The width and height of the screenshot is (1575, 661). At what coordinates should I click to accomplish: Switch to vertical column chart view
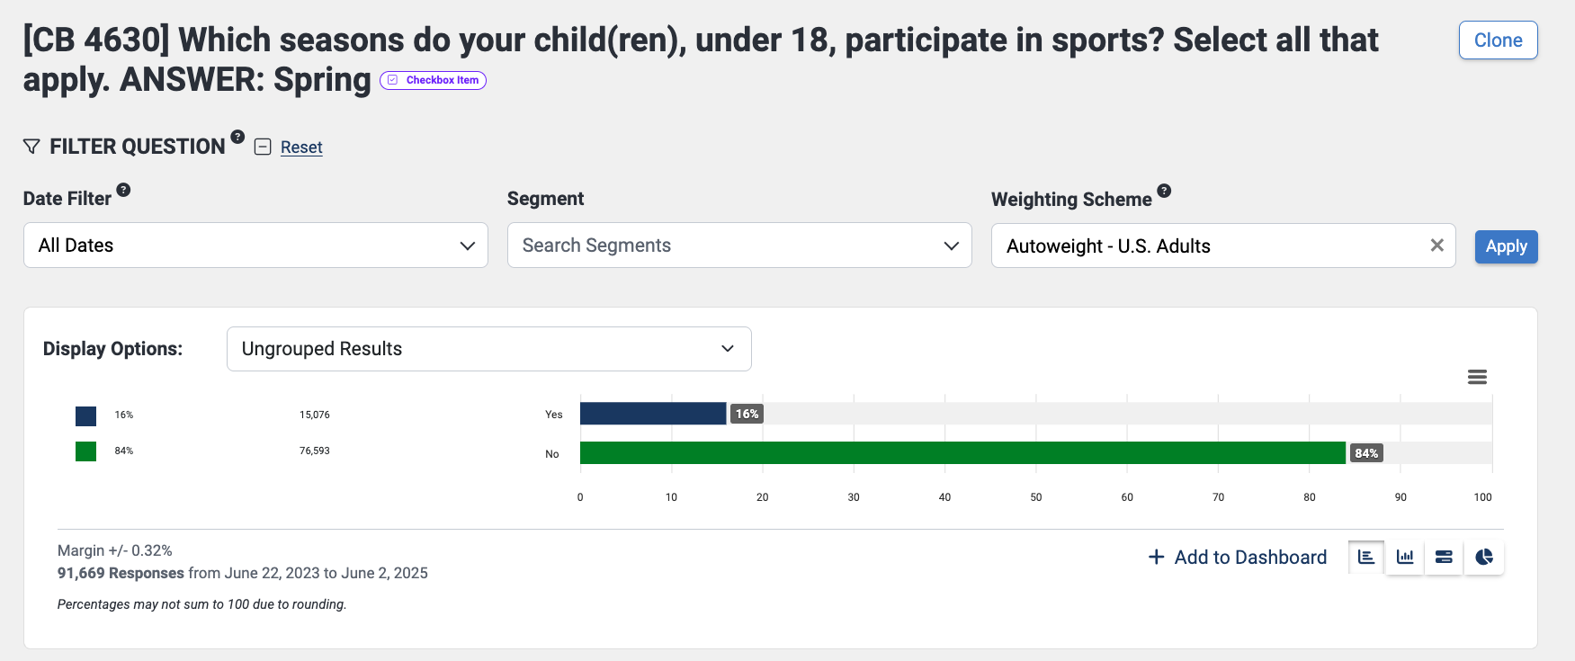(x=1405, y=558)
